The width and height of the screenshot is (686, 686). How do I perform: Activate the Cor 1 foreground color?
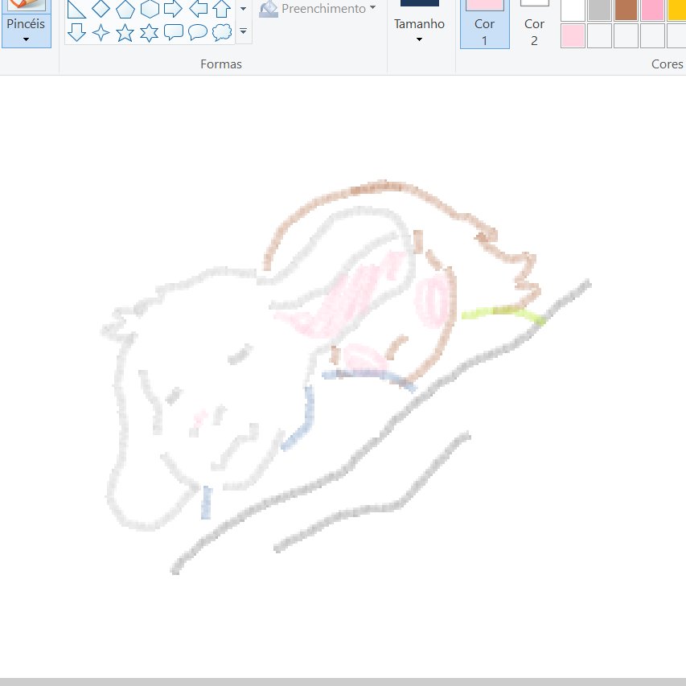tap(484, 24)
